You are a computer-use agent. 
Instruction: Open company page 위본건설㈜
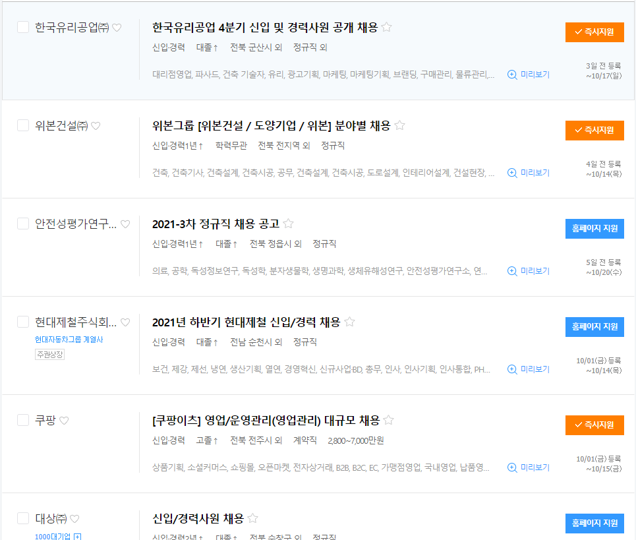tap(62, 126)
